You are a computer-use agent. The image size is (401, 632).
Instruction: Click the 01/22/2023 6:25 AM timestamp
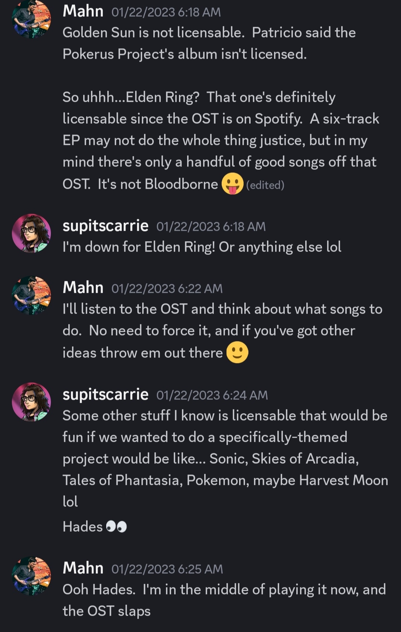pos(167,569)
